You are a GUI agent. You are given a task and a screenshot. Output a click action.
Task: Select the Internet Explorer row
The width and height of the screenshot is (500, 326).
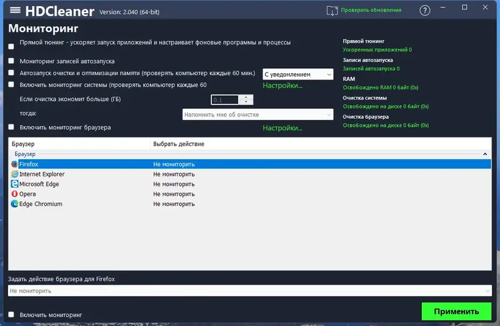pyautogui.click(x=250, y=174)
